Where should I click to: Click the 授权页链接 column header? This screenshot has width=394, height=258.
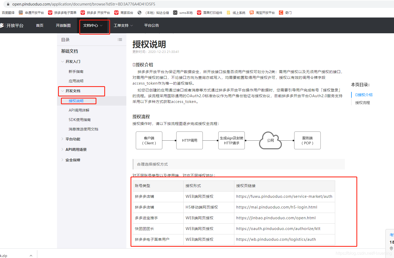coord(284,186)
